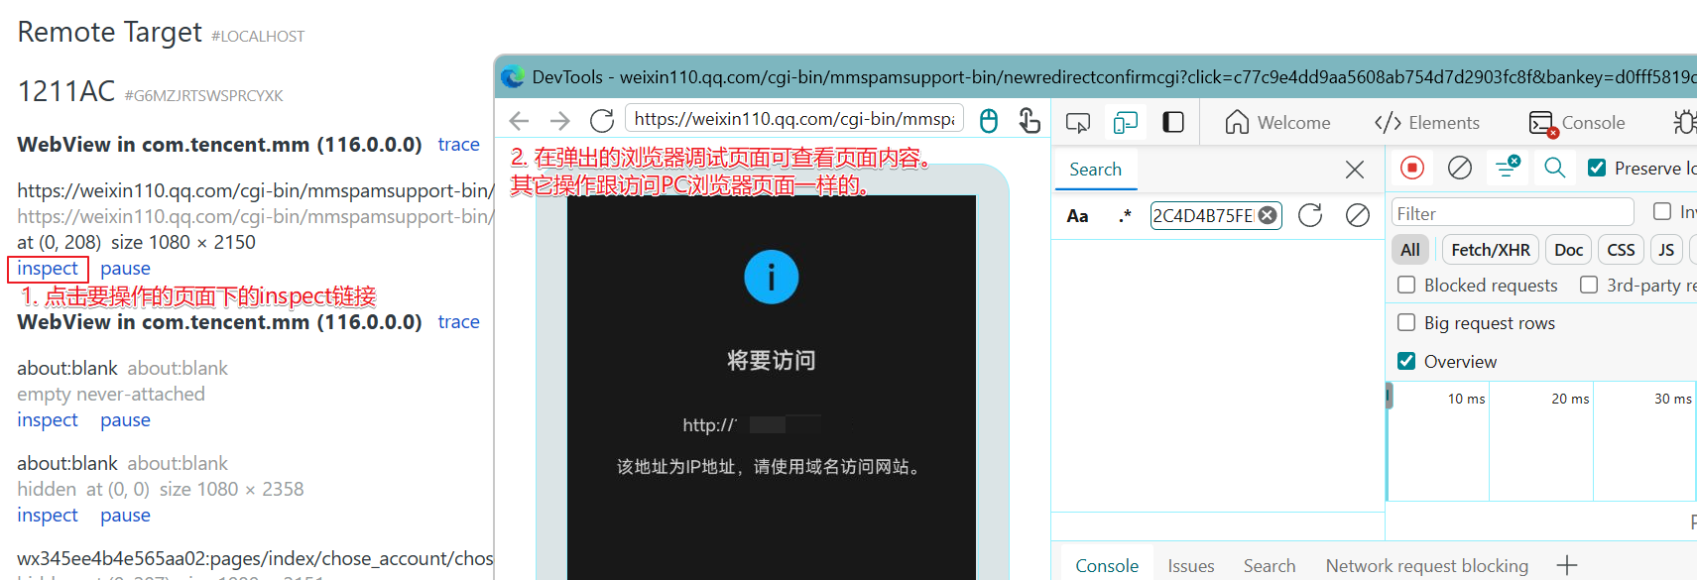Clear the network log

point(1460,169)
